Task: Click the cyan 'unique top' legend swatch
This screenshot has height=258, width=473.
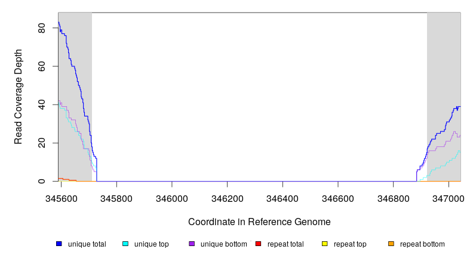Action: (125, 244)
